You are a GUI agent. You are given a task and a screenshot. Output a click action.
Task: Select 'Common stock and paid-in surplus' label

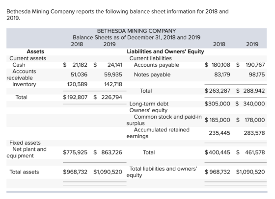[164, 120]
